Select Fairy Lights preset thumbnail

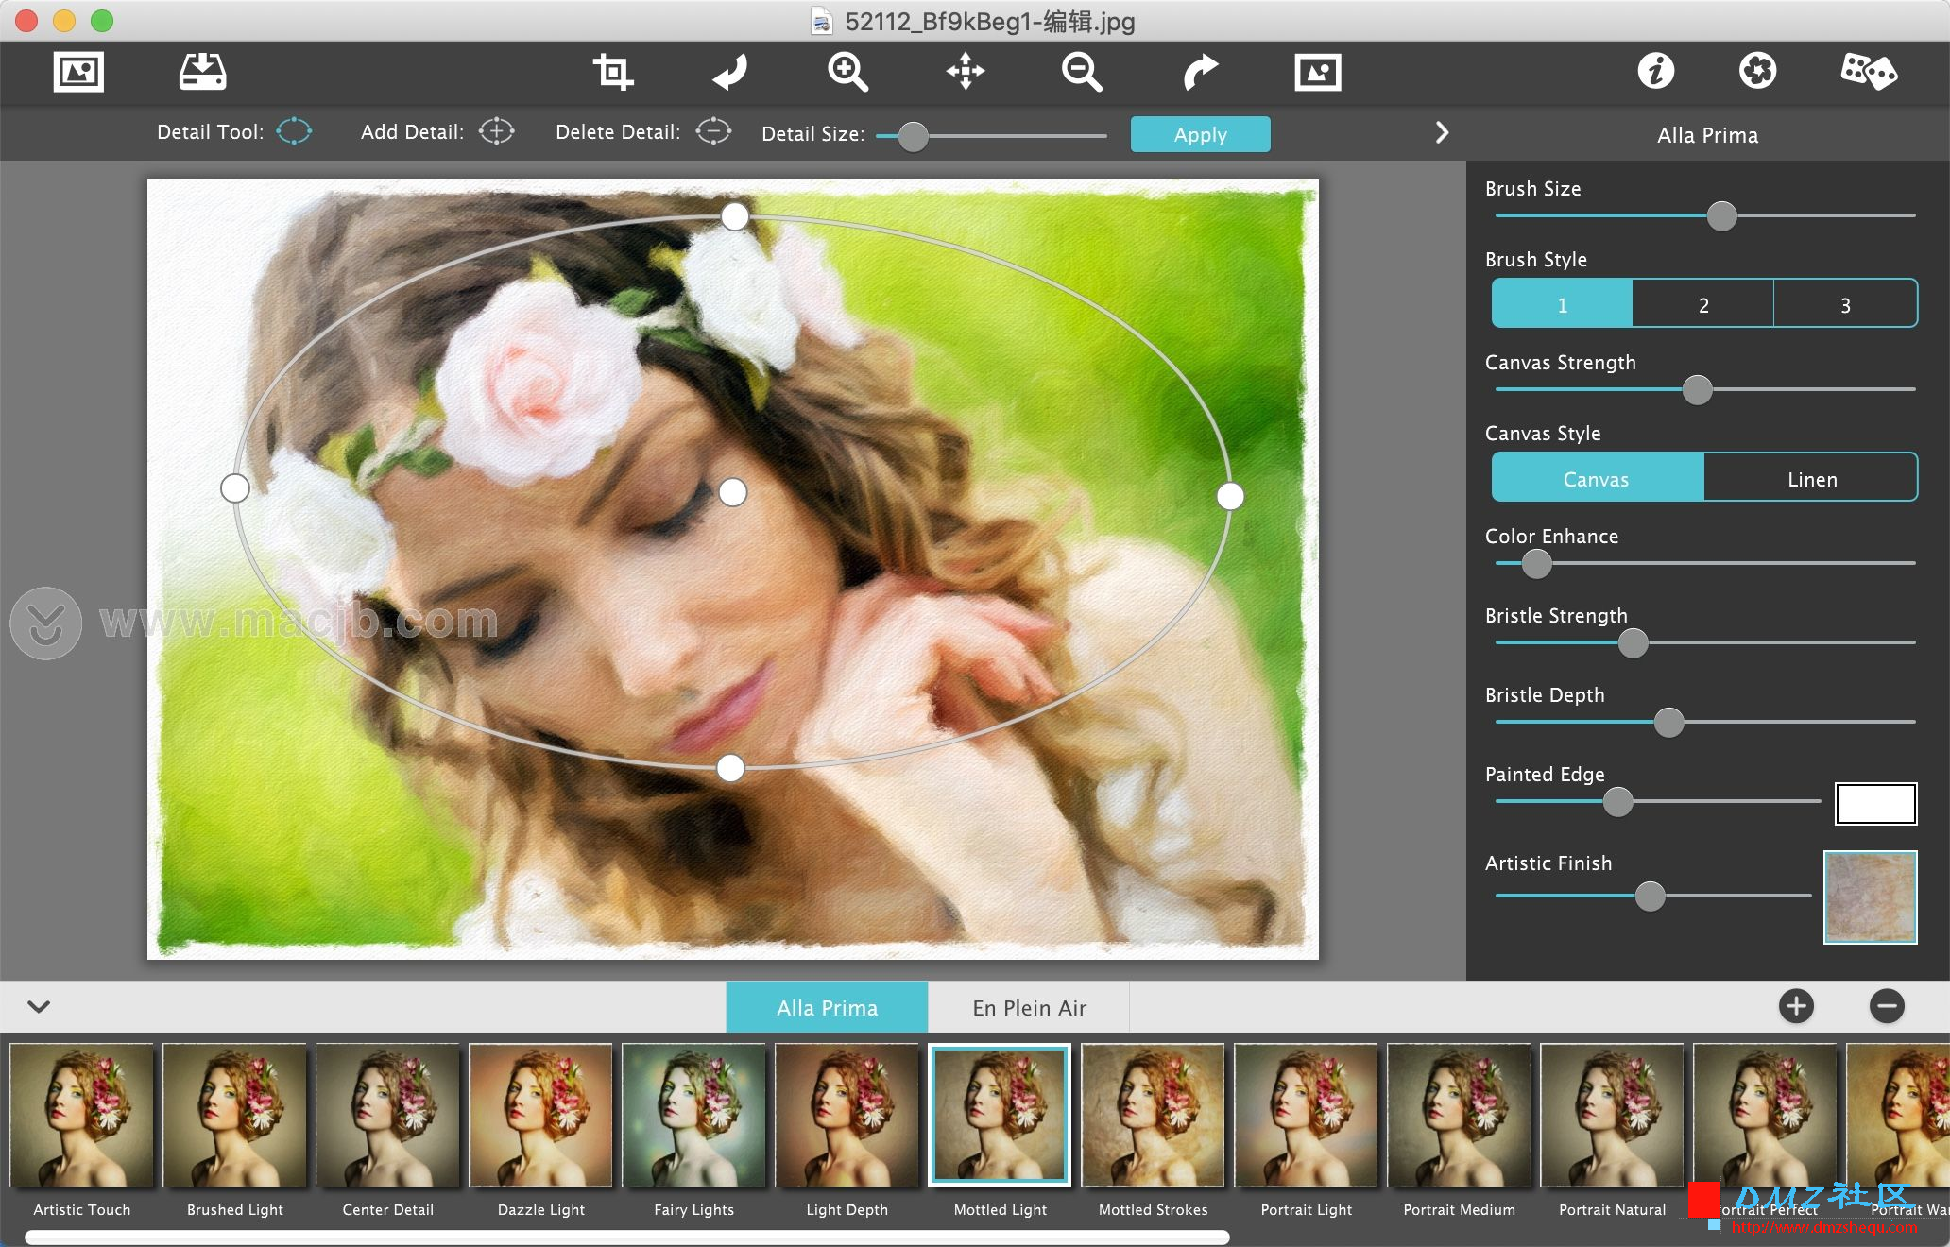coord(694,1116)
